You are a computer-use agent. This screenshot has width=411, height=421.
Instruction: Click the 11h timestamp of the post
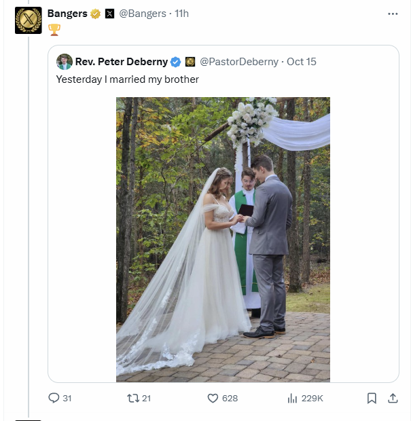[181, 14]
